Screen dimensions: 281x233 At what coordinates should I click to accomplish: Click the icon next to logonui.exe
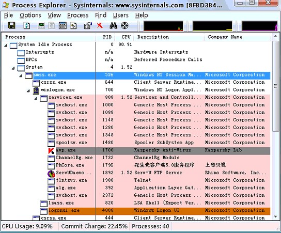click(44, 211)
